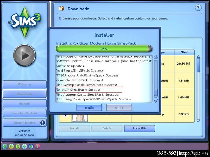Click the yellow-green expansion pack icon

[18, 147]
